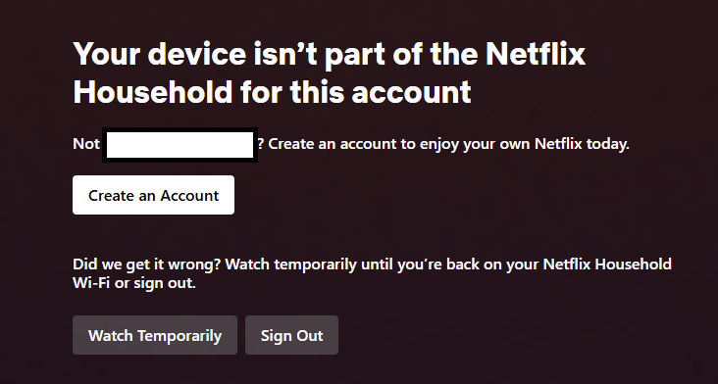Screen dimensions: 718x384
Task: Start creating your own Netflix account
Action: pyautogui.click(x=153, y=195)
